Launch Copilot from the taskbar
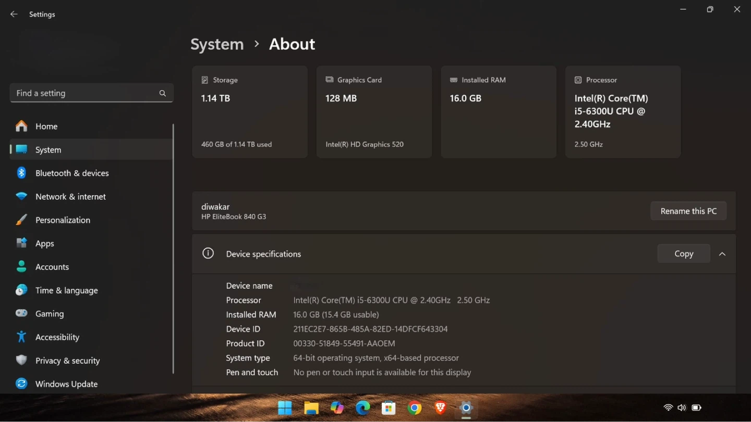751x422 pixels. [337, 408]
